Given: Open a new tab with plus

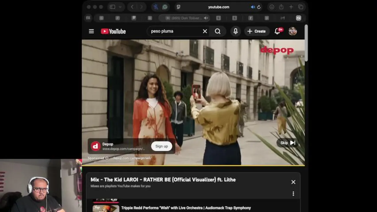Looking at the screenshot, I should pyautogui.click(x=291, y=7).
